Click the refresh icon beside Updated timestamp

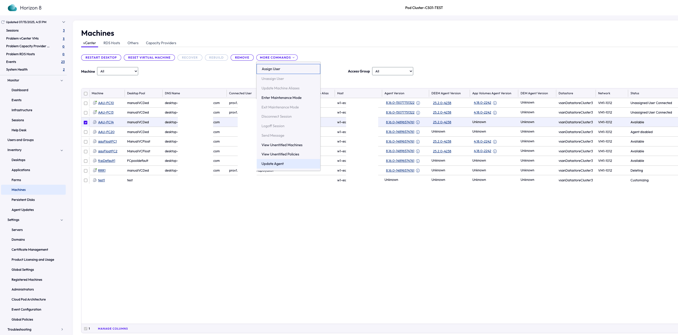[3, 22]
